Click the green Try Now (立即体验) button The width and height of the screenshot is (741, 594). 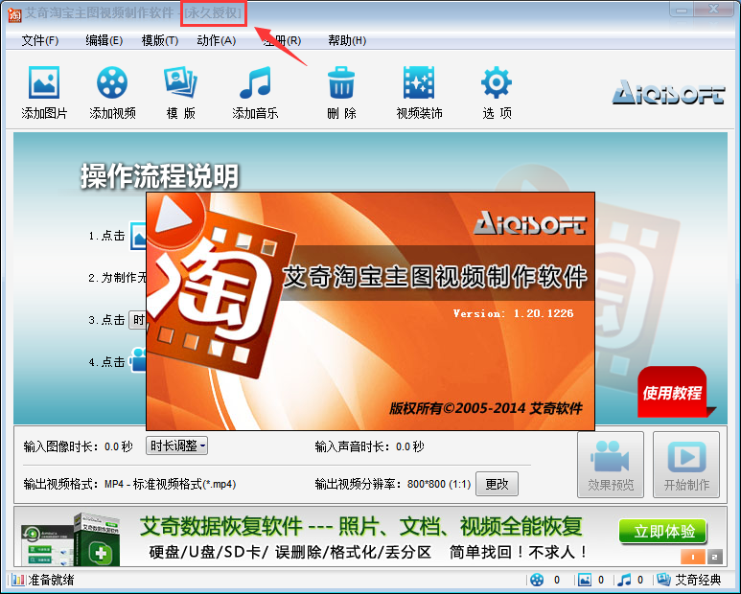(x=663, y=532)
